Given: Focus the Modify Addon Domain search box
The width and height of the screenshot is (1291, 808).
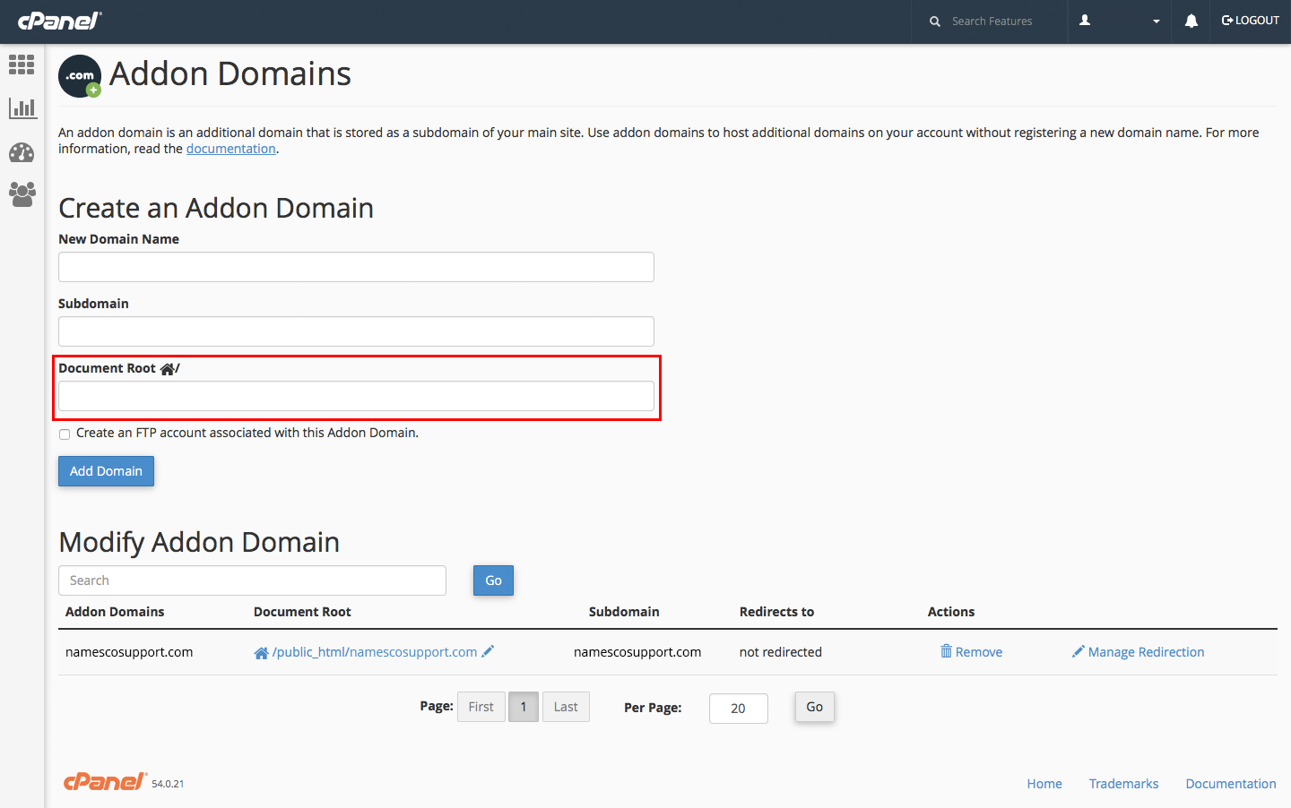Looking at the screenshot, I should pos(252,580).
